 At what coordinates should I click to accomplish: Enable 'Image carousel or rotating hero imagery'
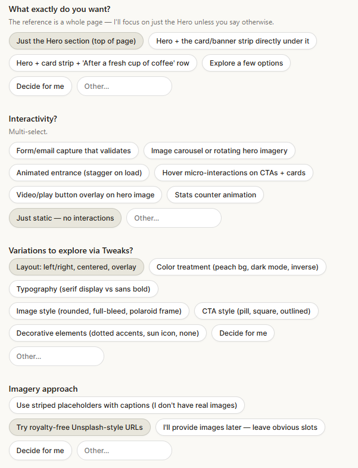click(x=219, y=151)
